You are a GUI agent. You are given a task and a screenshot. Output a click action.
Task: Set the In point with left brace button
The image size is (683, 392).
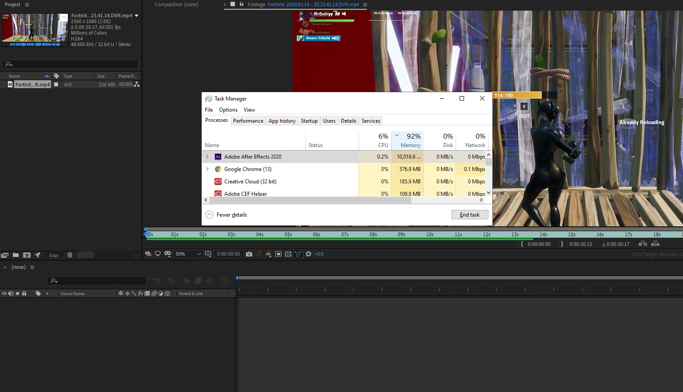522,244
